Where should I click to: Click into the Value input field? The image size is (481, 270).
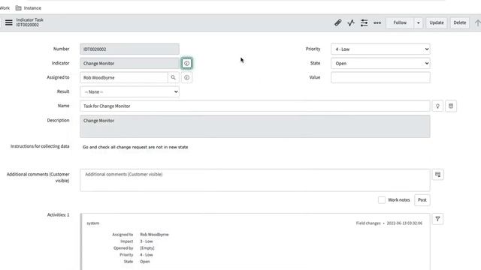coord(380,77)
